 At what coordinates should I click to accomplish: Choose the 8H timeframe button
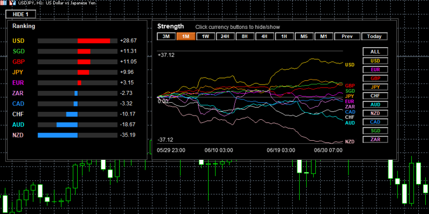click(x=245, y=36)
